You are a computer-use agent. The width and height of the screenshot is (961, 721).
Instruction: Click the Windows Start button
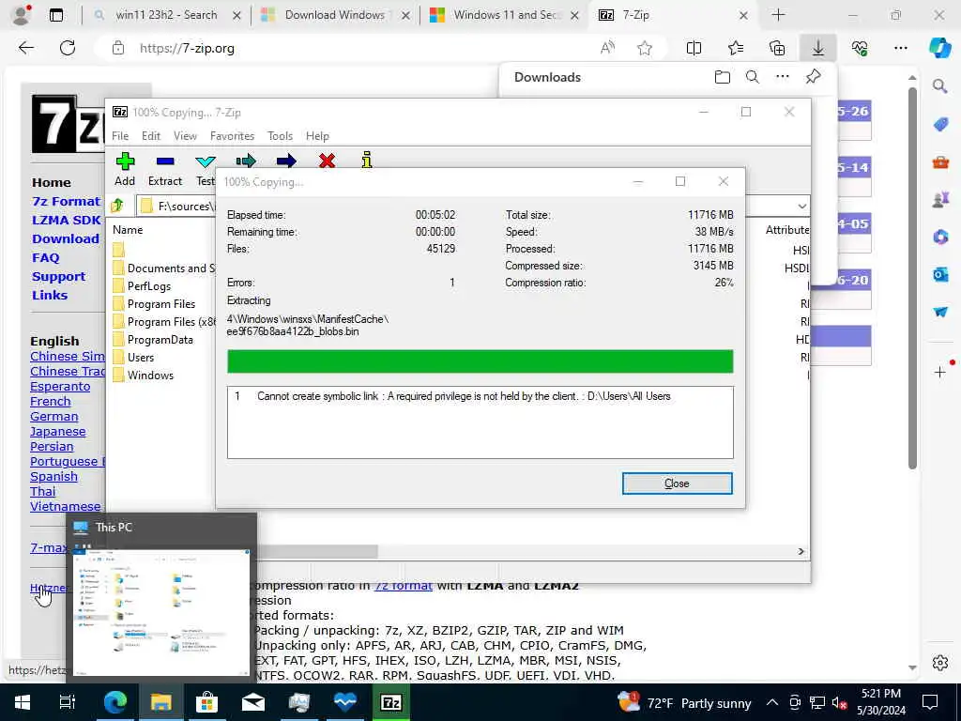(23, 702)
